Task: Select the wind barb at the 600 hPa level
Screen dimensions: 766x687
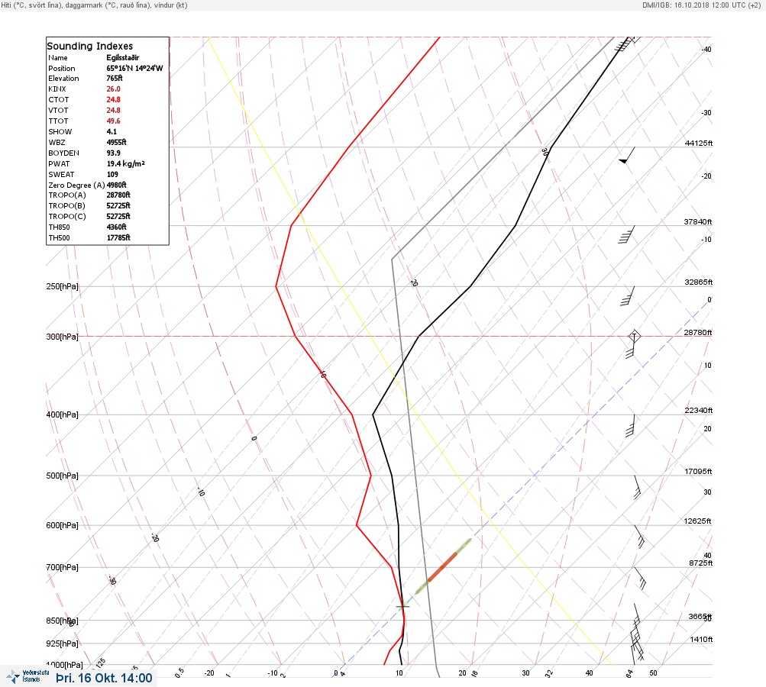Action: click(639, 536)
